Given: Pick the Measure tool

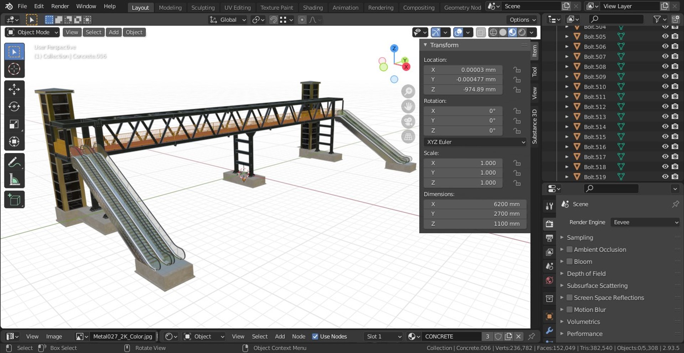Looking at the screenshot, I should tap(14, 180).
